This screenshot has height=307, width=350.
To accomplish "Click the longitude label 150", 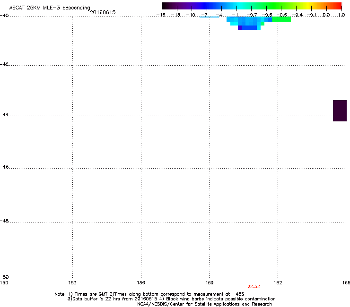I will (4, 283).
